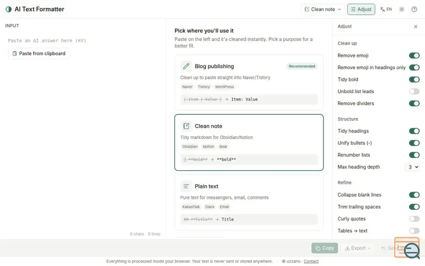Click the Obsidian tag

[190, 147]
